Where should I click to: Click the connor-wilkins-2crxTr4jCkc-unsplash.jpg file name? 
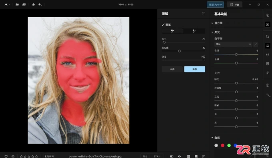coord(95,156)
